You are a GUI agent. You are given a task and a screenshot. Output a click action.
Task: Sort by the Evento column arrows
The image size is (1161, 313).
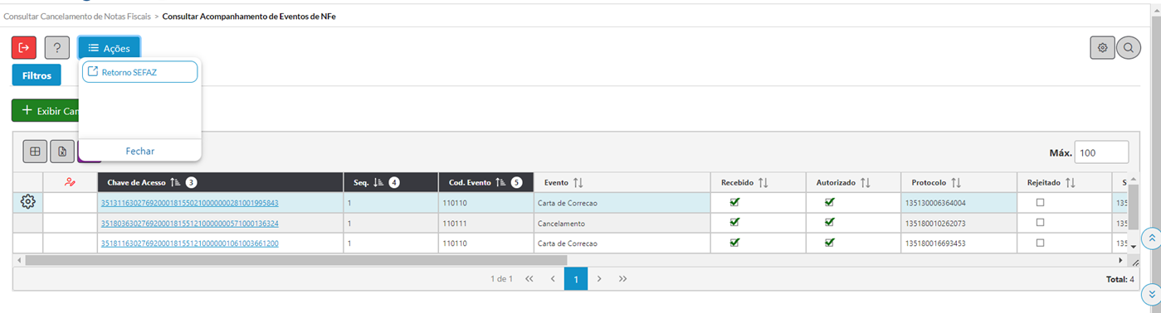[x=578, y=182]
